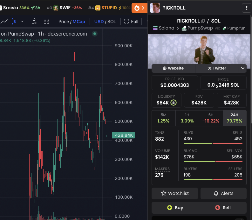Open the token Website link
Viewport: 252px width, 220px height.
pos(173,68)
